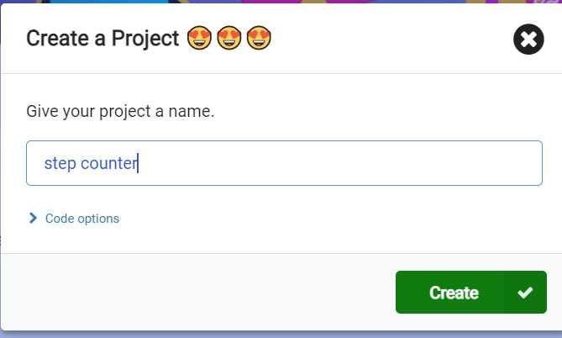Click the first heart-eyes emoji
Screen dimensions: 562x338
click(x=199, y=39)
